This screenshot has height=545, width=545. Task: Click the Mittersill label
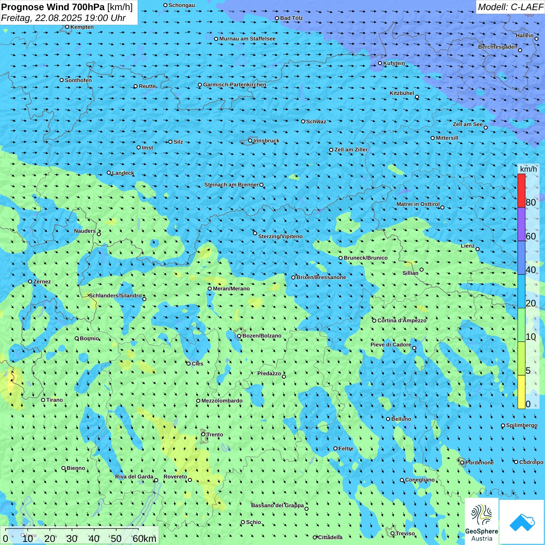coord(447,138)
